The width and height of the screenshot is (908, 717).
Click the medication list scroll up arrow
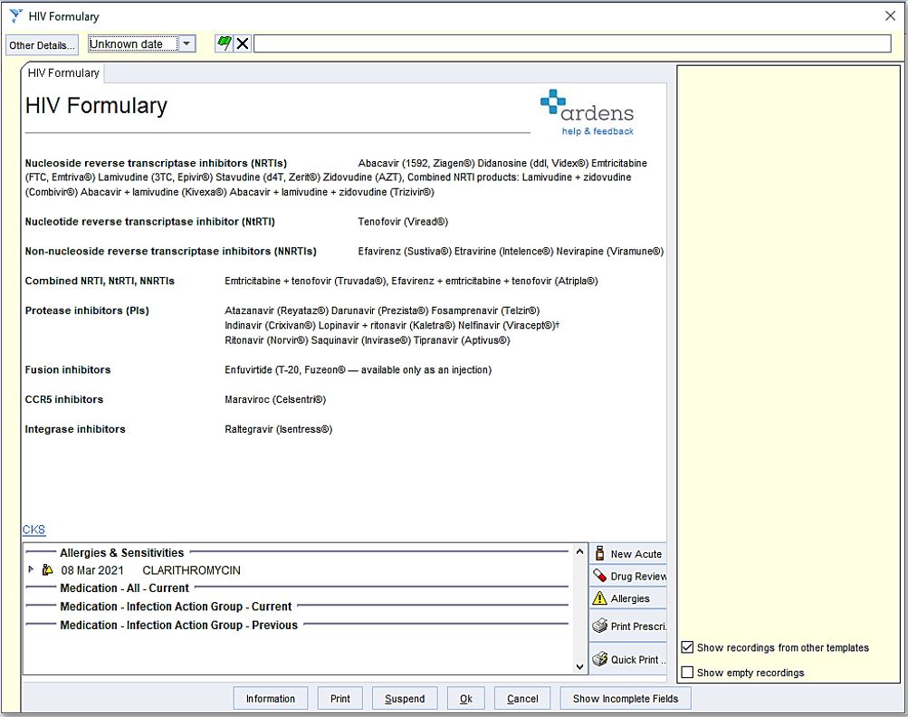coord(579,551)
